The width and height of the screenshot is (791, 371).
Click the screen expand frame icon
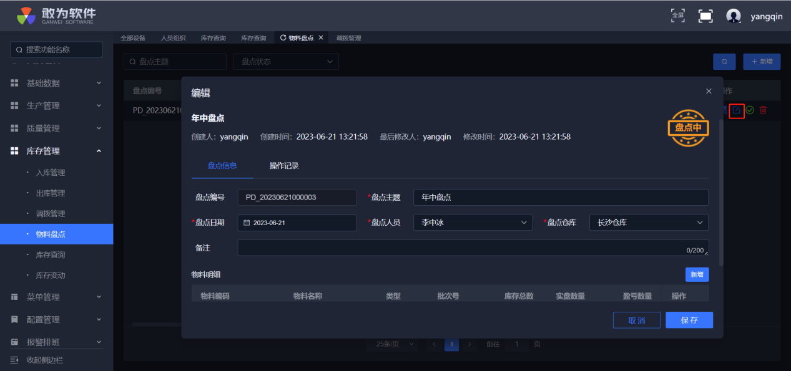pos(705,16)
